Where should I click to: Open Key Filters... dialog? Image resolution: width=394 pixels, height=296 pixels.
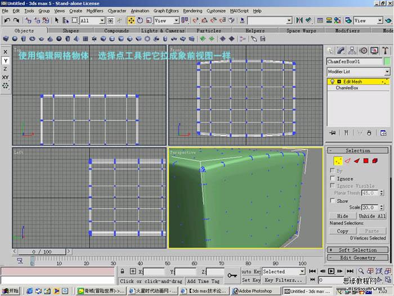coord(284,280)
